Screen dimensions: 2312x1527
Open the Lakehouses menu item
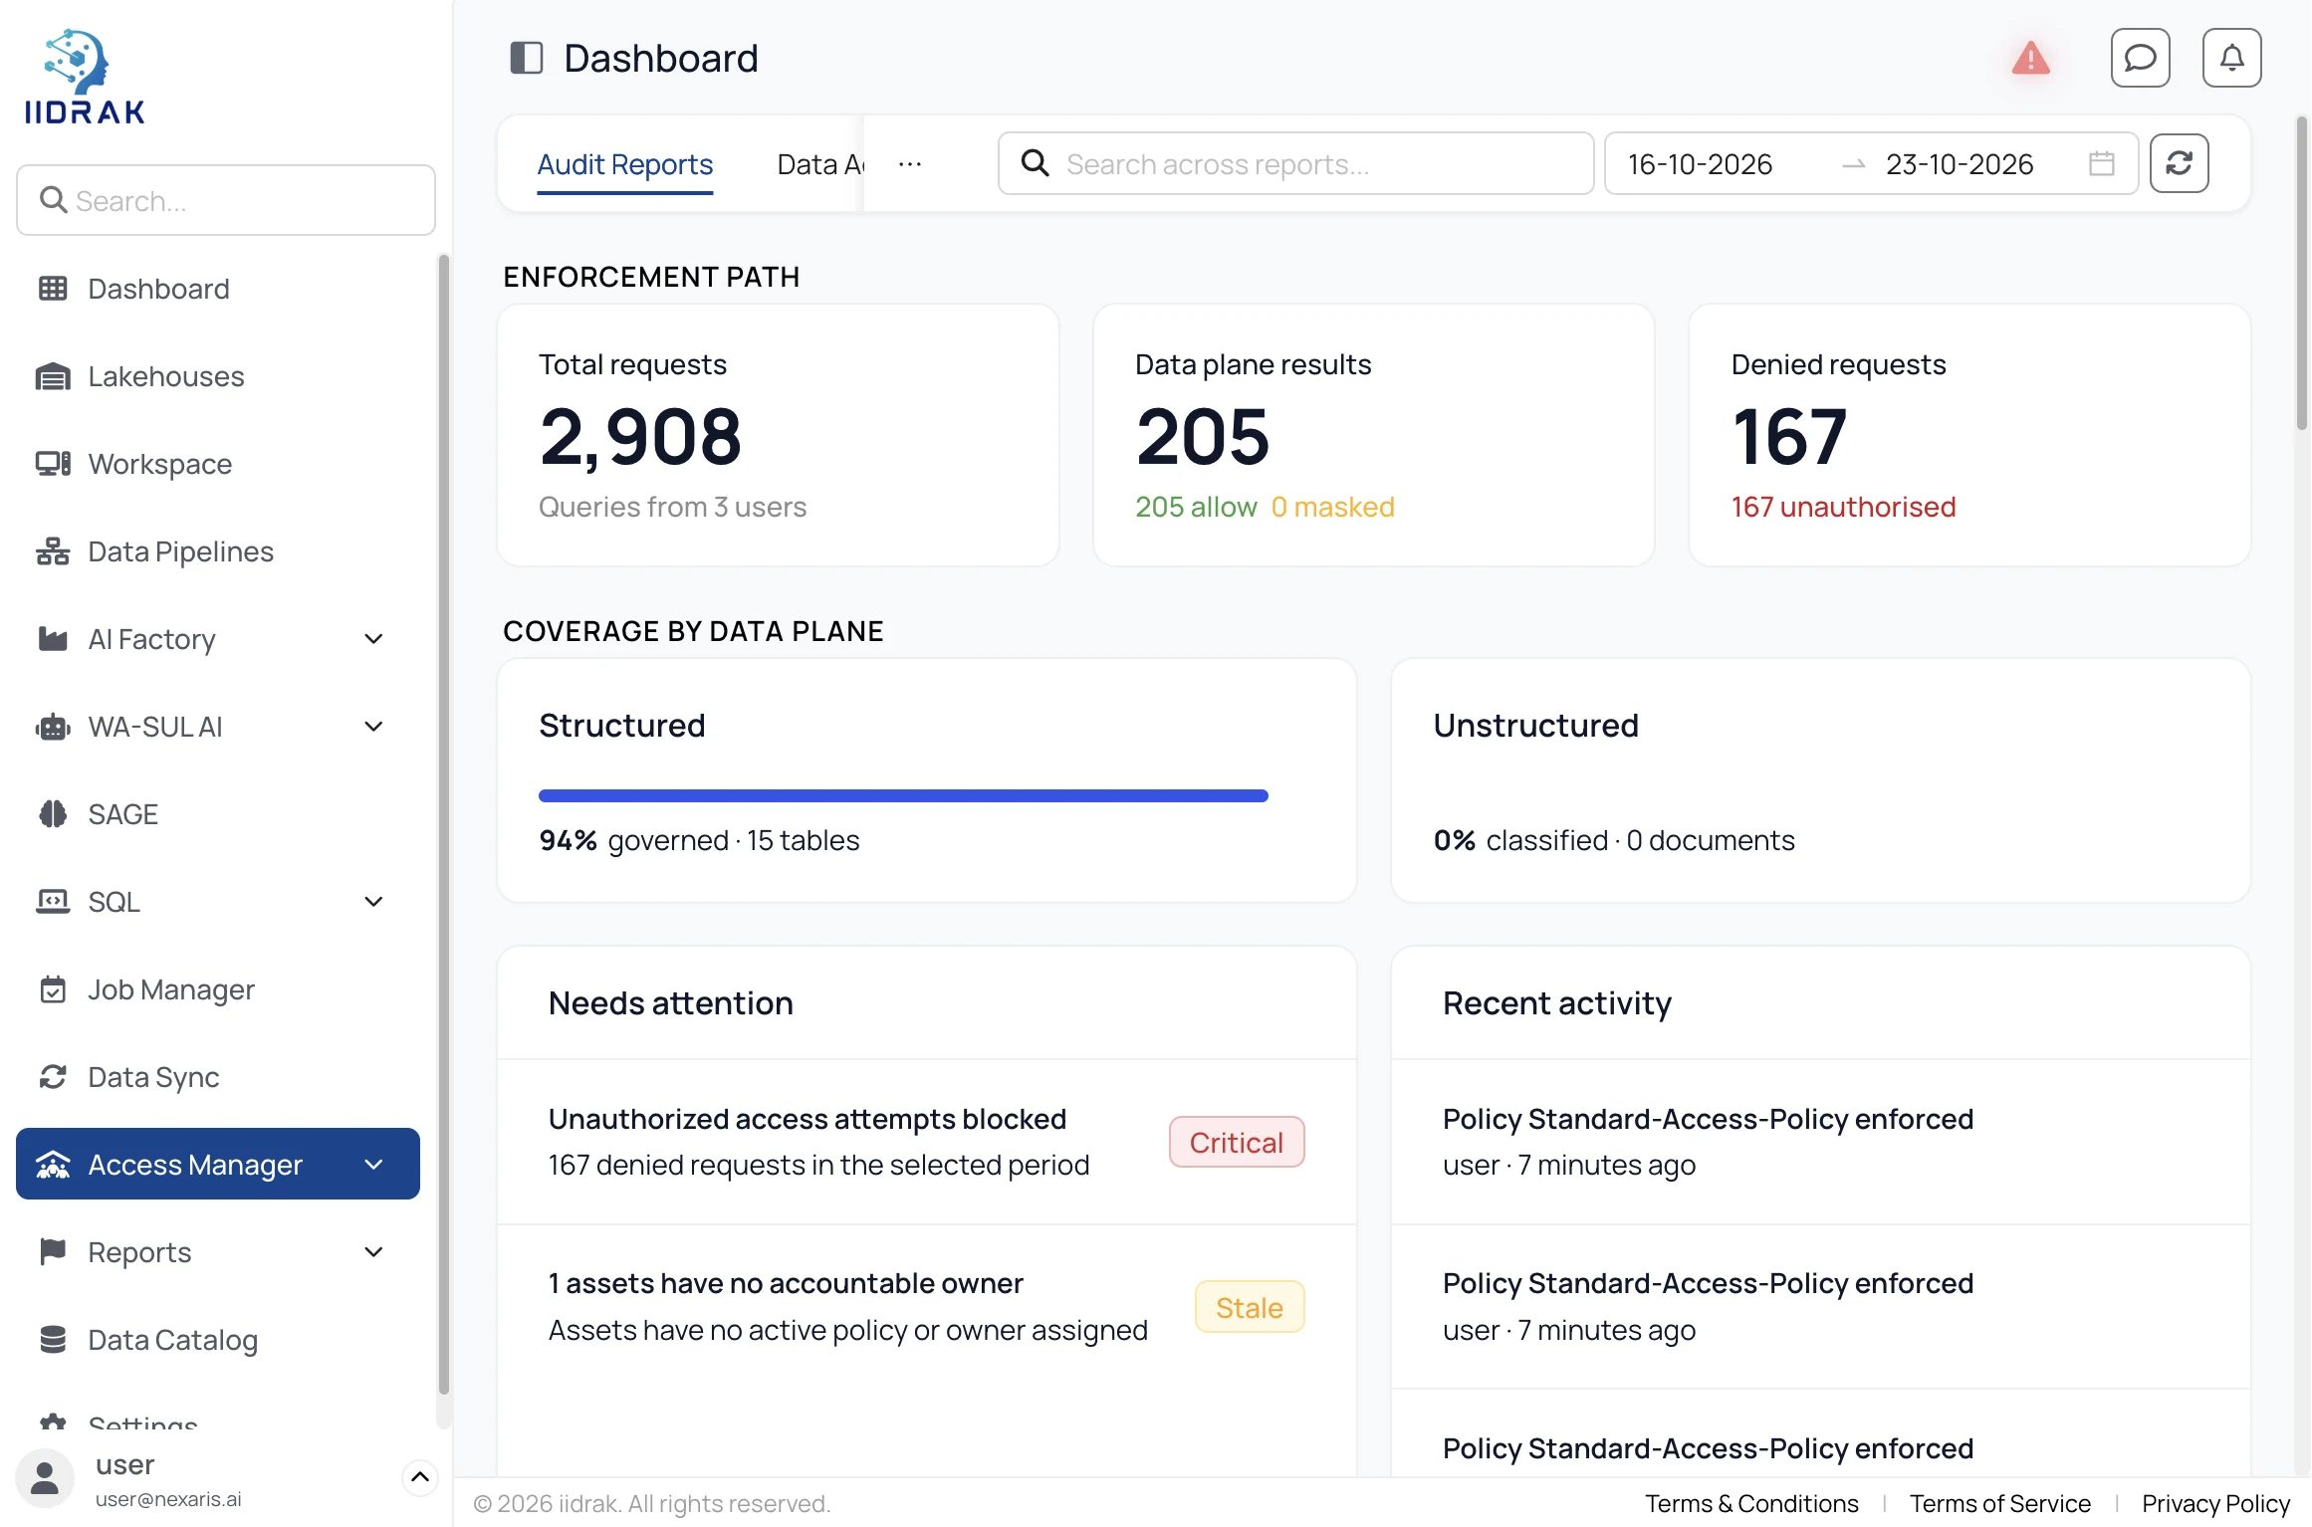[x=218, y=376]
